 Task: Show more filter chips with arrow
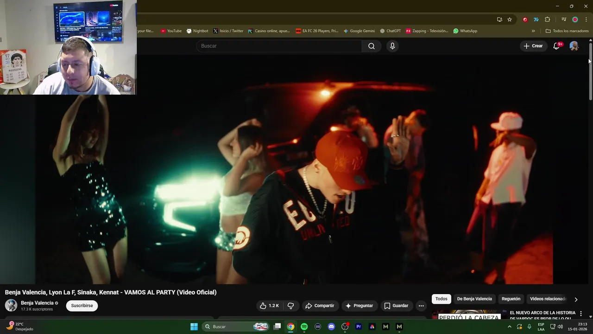(x=576, y=299)
